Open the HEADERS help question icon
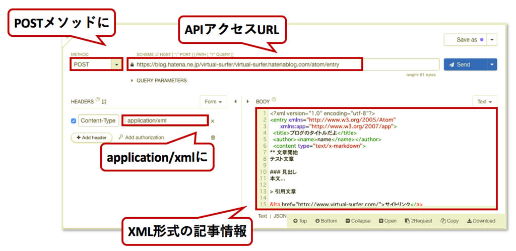The image size is (516, 251). coord(97,100)
